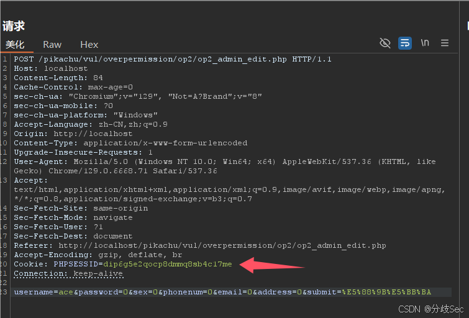Click the Accept-Language zh-CN header
This screenshot has width=469, height=318.
(x=91, y=124)
